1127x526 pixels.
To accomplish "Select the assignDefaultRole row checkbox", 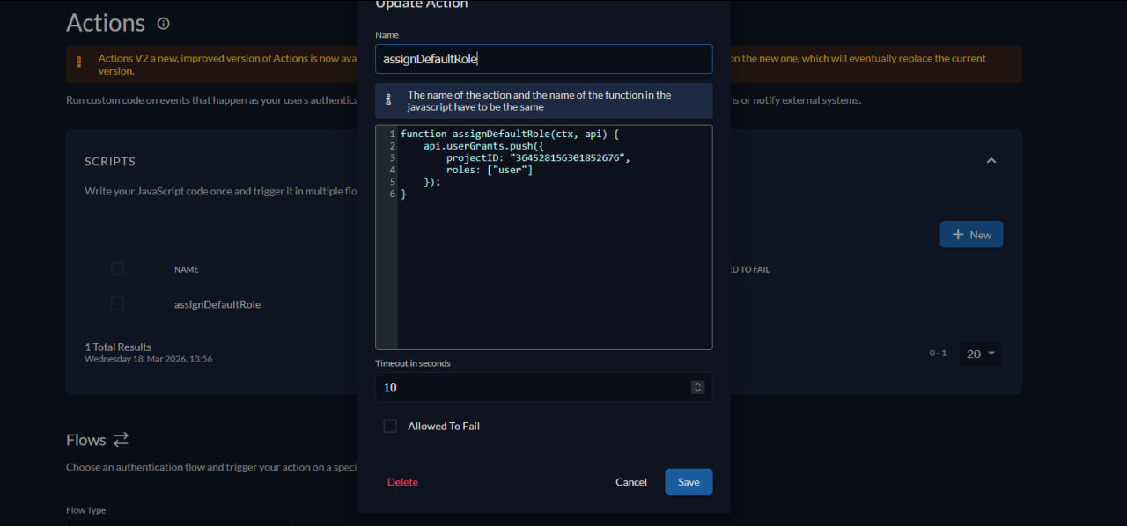I will [117, 303].
